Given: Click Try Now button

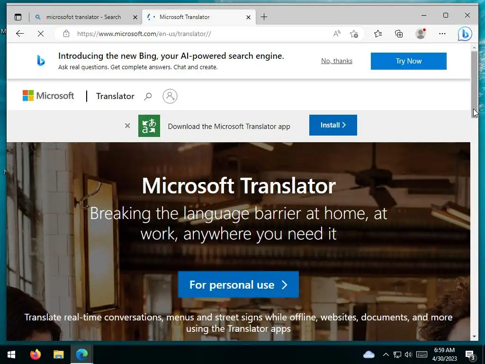Looking at the screenshot, I should (409, 61).
